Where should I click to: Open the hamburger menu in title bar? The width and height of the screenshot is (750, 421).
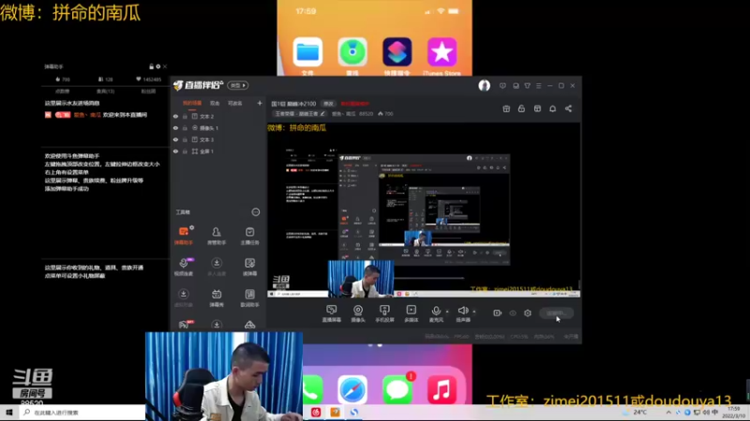coord(538,86)
